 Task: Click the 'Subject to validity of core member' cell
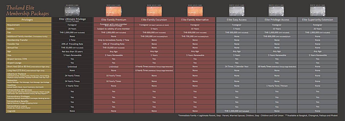113,29
